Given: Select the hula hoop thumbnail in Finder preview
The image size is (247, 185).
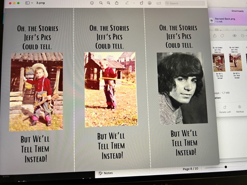Looking at the screenshot, I should pos(235,62).
